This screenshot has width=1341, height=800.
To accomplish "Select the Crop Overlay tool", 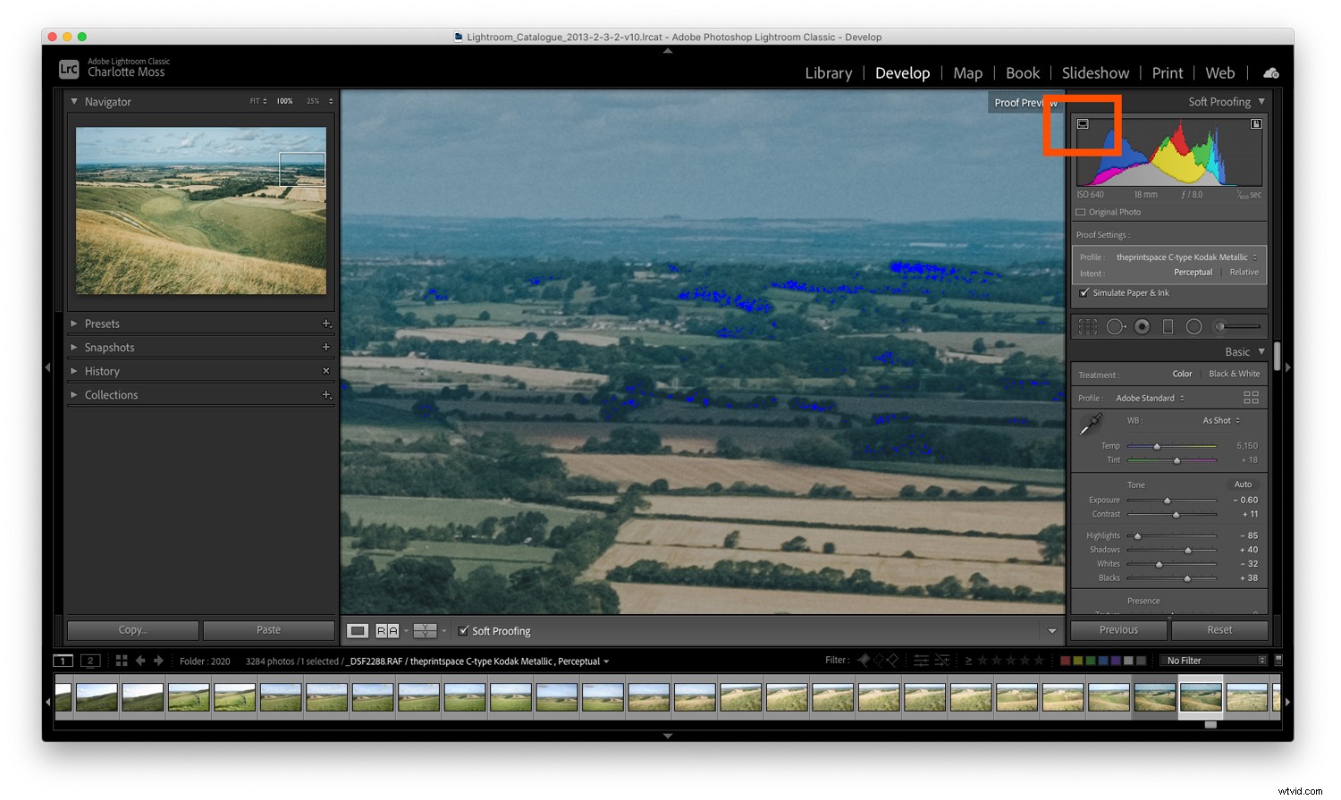I will (x=1088, y=326).
